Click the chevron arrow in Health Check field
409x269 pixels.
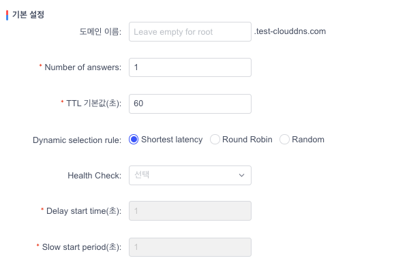click(241, 176)
